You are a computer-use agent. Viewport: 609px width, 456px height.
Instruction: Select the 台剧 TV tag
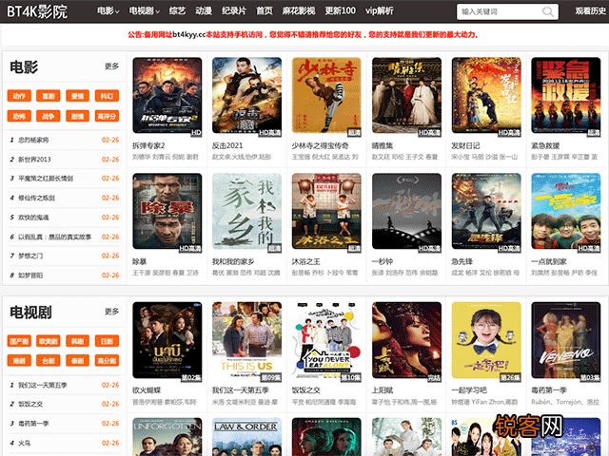tap(49, 361)
